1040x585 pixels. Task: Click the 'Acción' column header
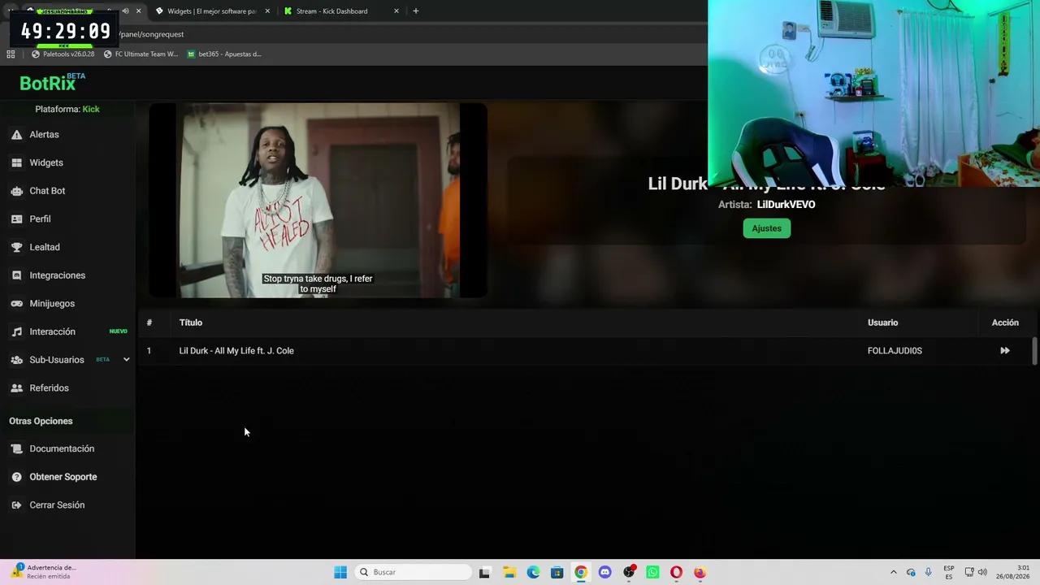coord(1005,323)
